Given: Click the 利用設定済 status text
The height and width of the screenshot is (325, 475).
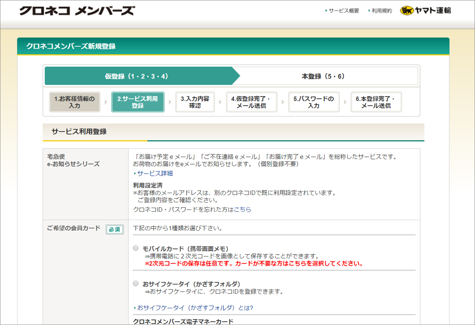Looking at the screenshot, I should tap(148, 185).
